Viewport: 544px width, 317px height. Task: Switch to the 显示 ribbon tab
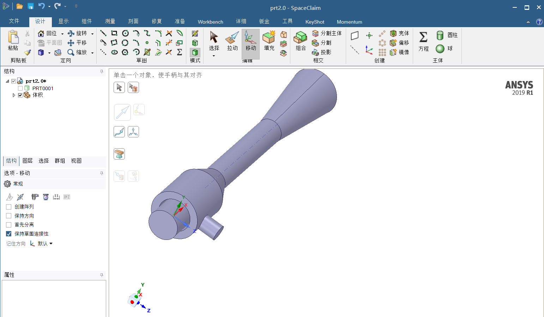pos(64,21)
